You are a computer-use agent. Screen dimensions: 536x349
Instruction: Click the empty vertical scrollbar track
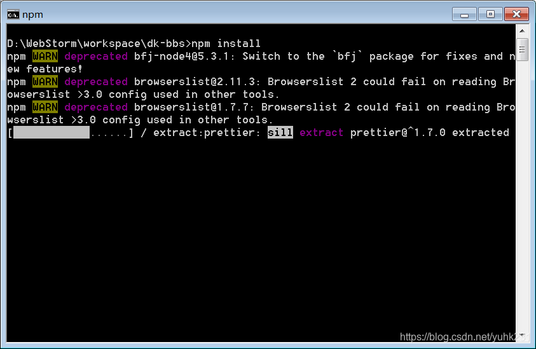[x=522, y=196]
